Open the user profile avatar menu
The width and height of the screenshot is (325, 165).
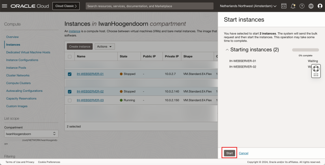click(x=320, y=6)
